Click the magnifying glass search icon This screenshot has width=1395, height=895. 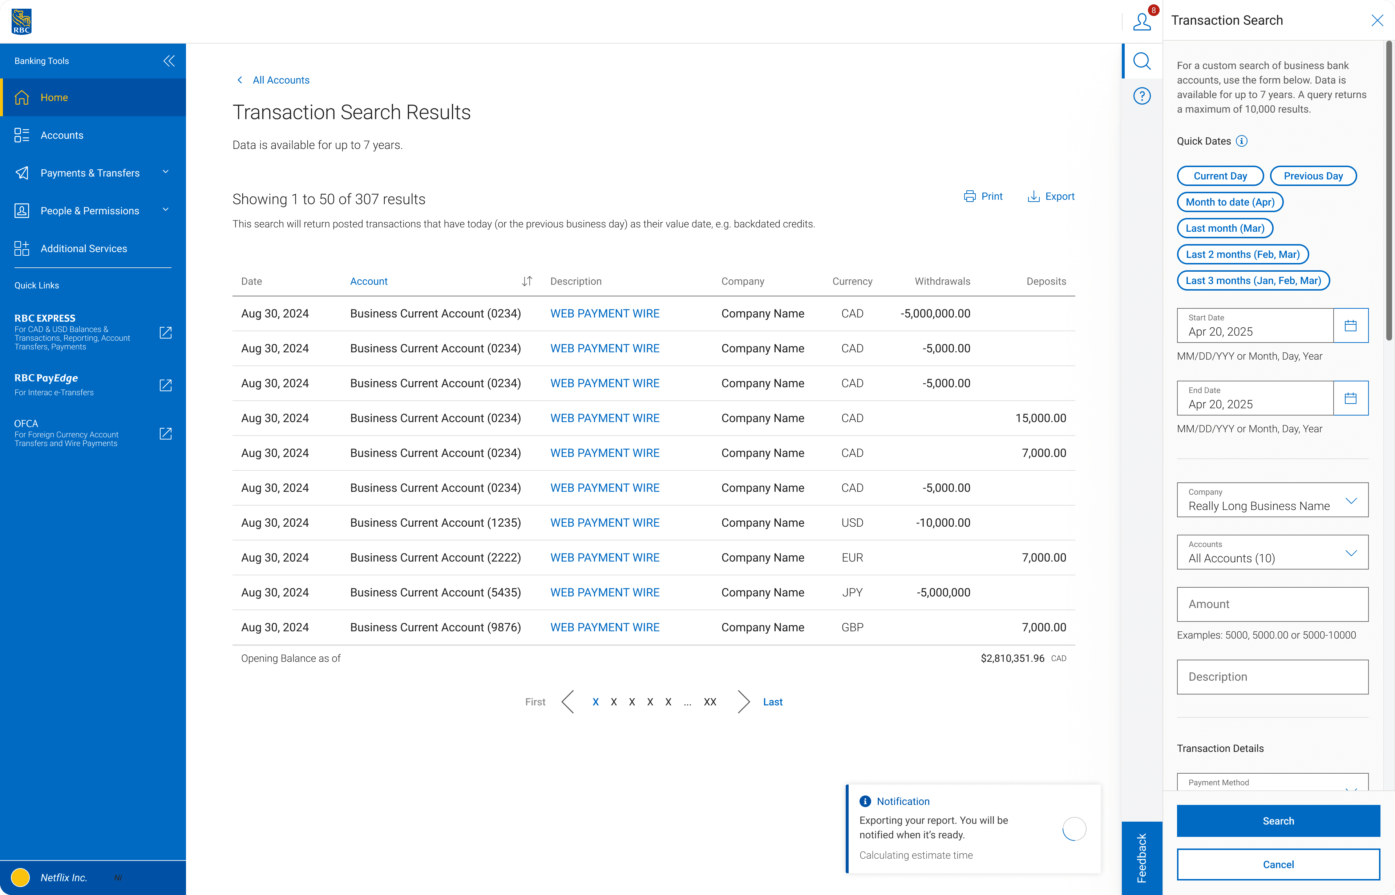pyautogui.click(x=1141, y=61)
